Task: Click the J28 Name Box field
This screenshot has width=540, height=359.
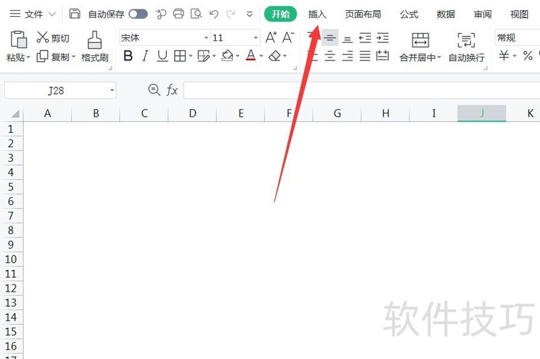Action: point(56,90)
